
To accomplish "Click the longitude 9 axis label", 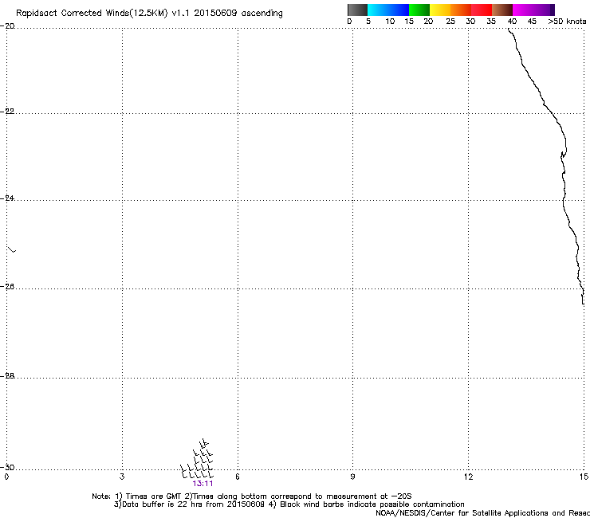I will [x=352, y=477].
